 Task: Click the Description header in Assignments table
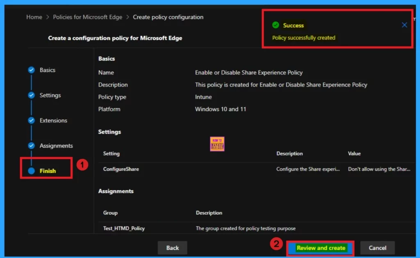(209, 213)
